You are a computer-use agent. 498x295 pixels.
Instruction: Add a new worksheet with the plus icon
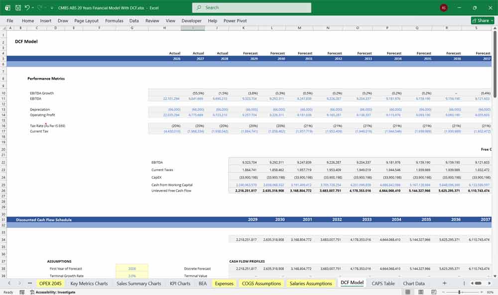click(x=444, y=283)
